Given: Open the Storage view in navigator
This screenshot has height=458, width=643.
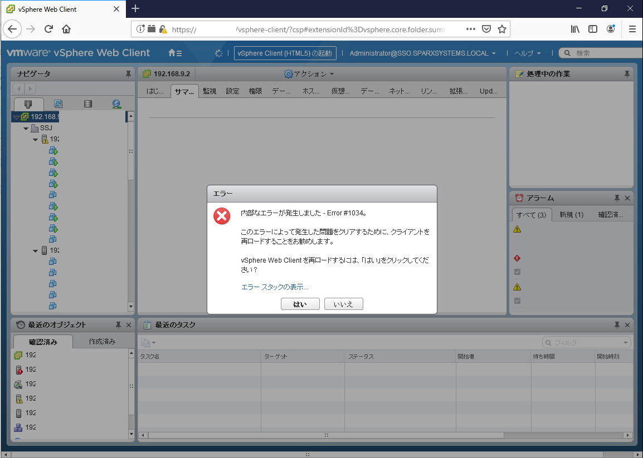Looking at the screenshot, I should [88, 104].
